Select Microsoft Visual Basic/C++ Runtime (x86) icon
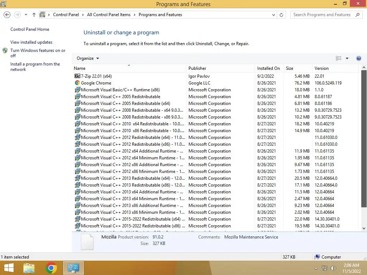367x275 pixels. 77,90
